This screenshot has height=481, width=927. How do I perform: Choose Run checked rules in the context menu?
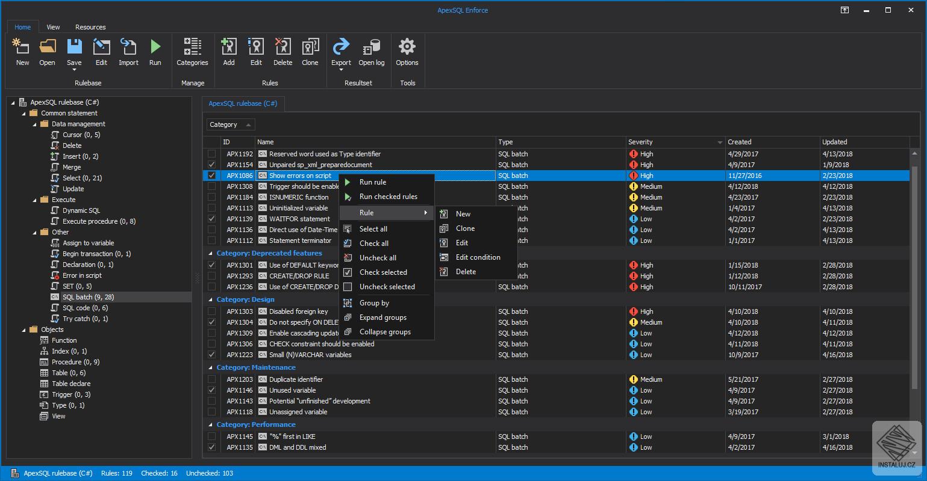coord(387,197)
